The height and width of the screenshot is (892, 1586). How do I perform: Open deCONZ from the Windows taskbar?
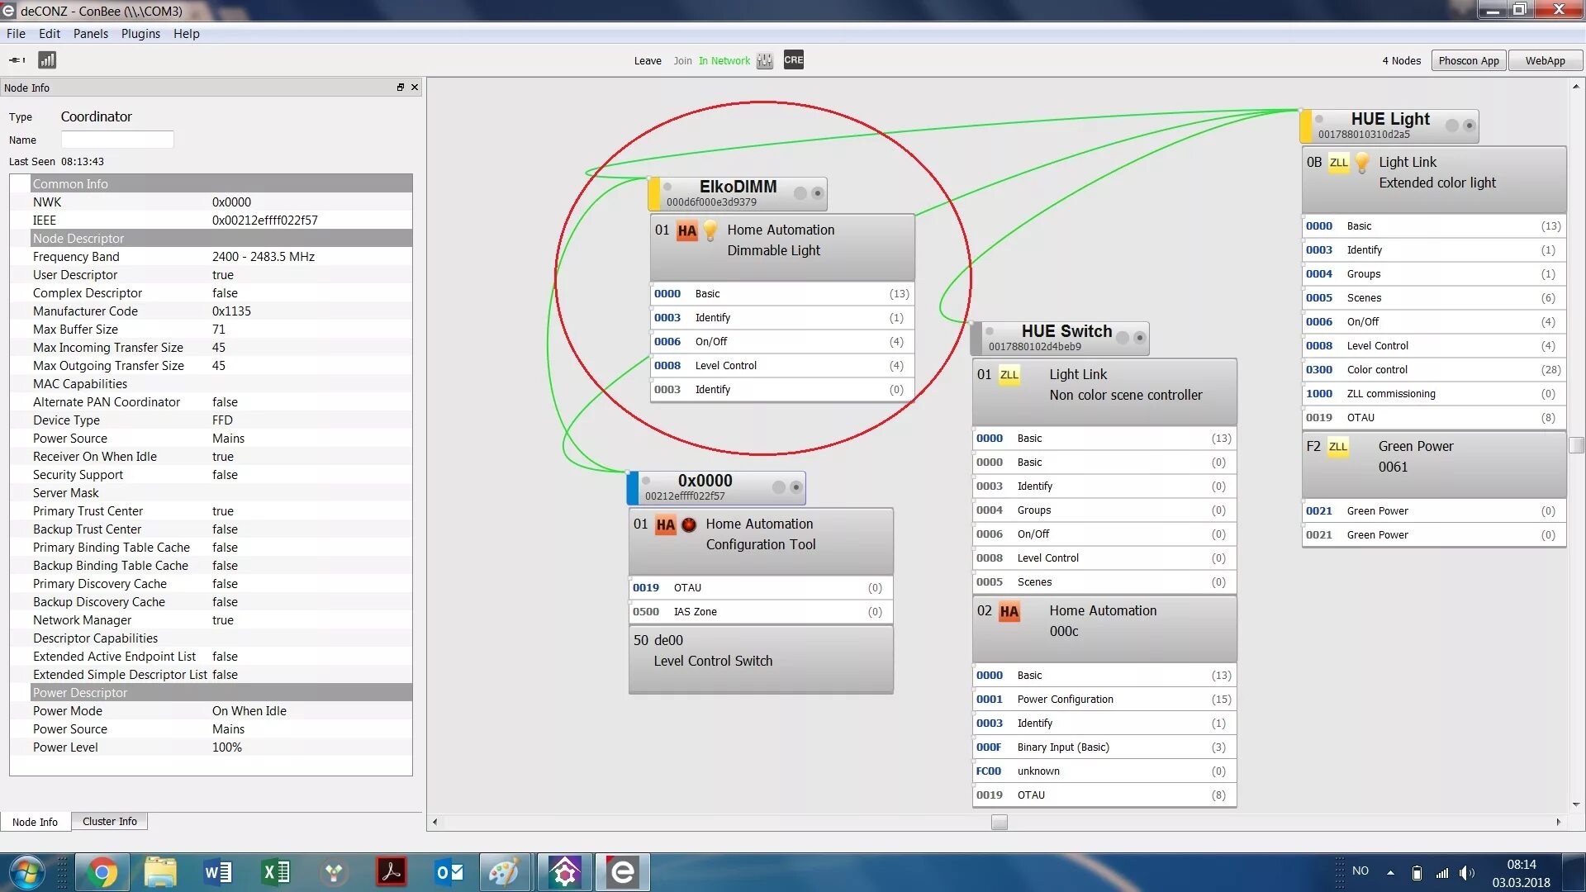click(622, 872)
